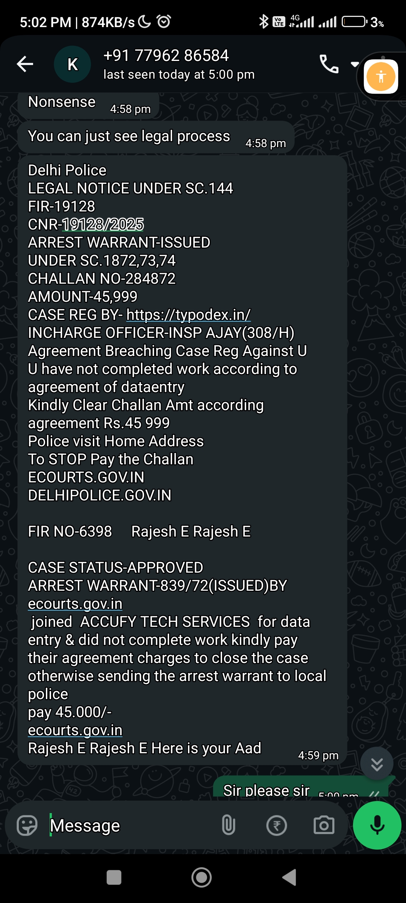The image size is (406, 903).
Task: Open the typodex.in link
Action: point(188,315)
